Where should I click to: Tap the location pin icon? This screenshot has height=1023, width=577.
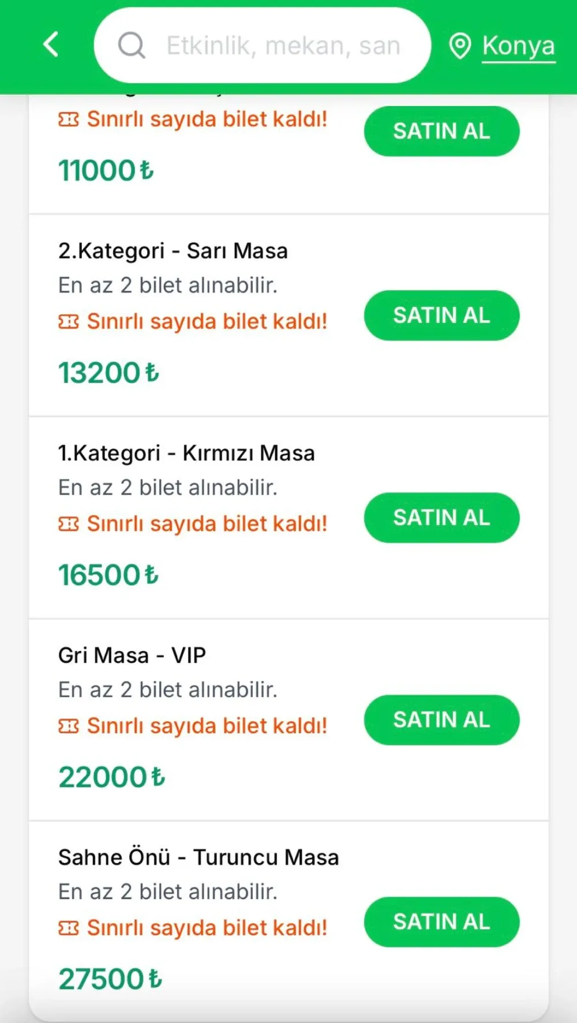pyautogui.click(x=460, y=46)
